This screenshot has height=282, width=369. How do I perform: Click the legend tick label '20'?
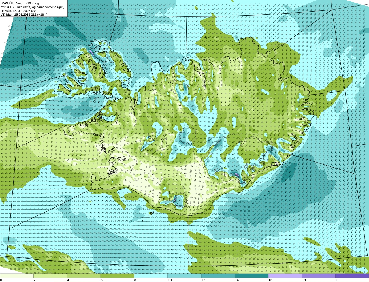pyautogui.click(x=337, y=280)
